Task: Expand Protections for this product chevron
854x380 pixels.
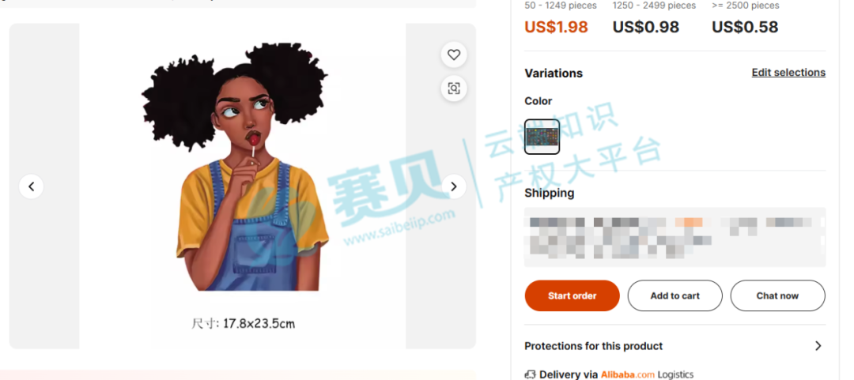Action: (x=818, y=346)
